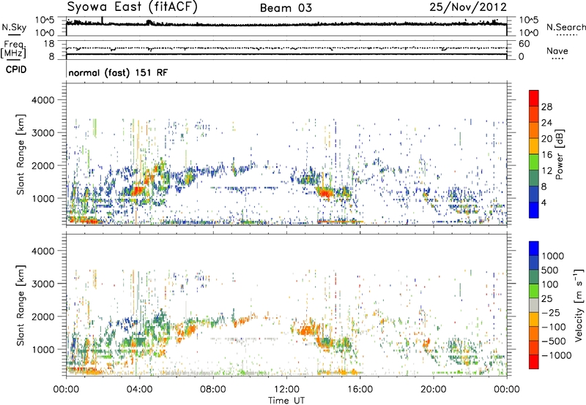Click the '12:00' time axis label
This screenshot has width=586, height=405.
coord(286,390)
